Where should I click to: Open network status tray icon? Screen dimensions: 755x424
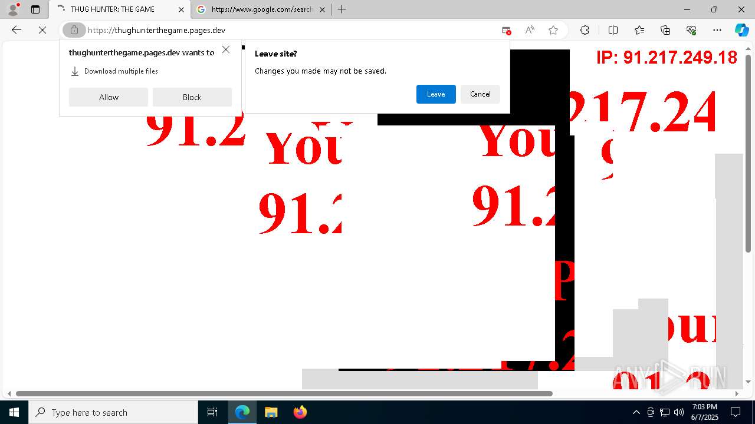pos(665,412)
